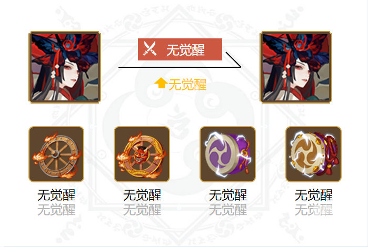The height and width of the screenshot is (247, 368).
Task: Click the crossed swords icon in red banner
Action: [x=150, y=49]
